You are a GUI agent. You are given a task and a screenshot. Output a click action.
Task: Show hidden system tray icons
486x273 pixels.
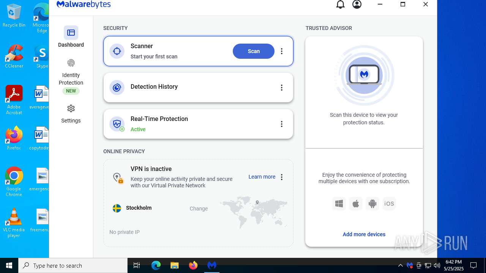coord(400,265)
